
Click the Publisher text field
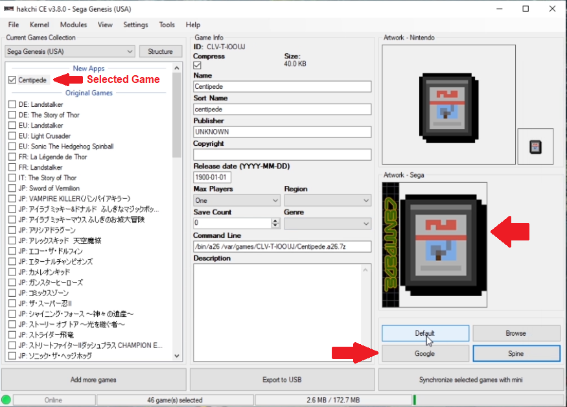click(x=283, y=132)
